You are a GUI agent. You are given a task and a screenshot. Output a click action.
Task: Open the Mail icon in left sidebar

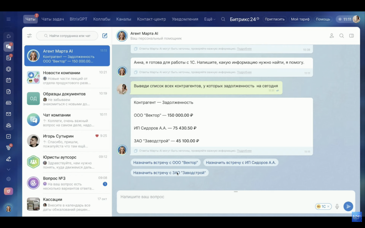click(x=8, y=114)
